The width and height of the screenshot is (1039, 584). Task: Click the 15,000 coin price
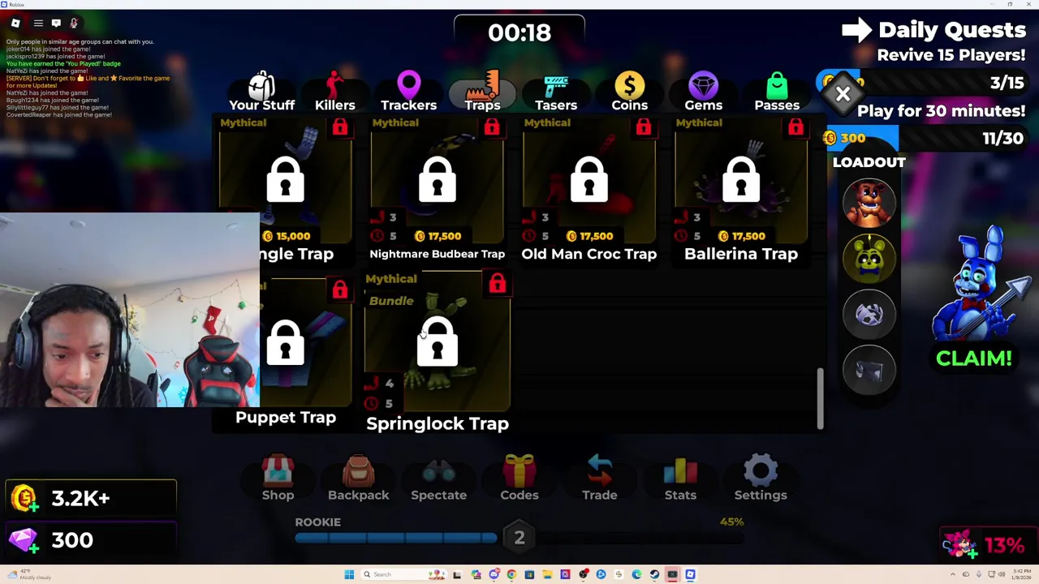(x=287, y=236)
